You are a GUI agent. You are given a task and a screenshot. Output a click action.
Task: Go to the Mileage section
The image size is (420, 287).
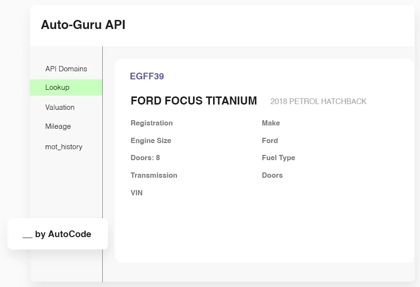click(x=58, y=126)
